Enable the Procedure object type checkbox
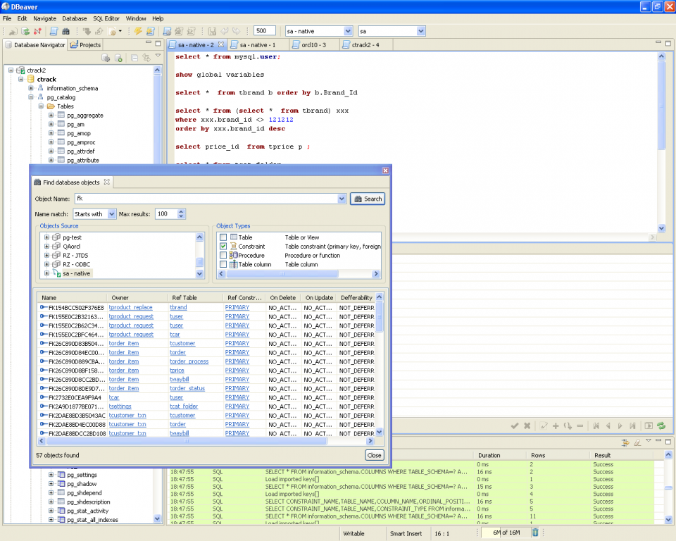Image resolution: width=676 pixels, height=541 pixels. click(x=223, y=256)
